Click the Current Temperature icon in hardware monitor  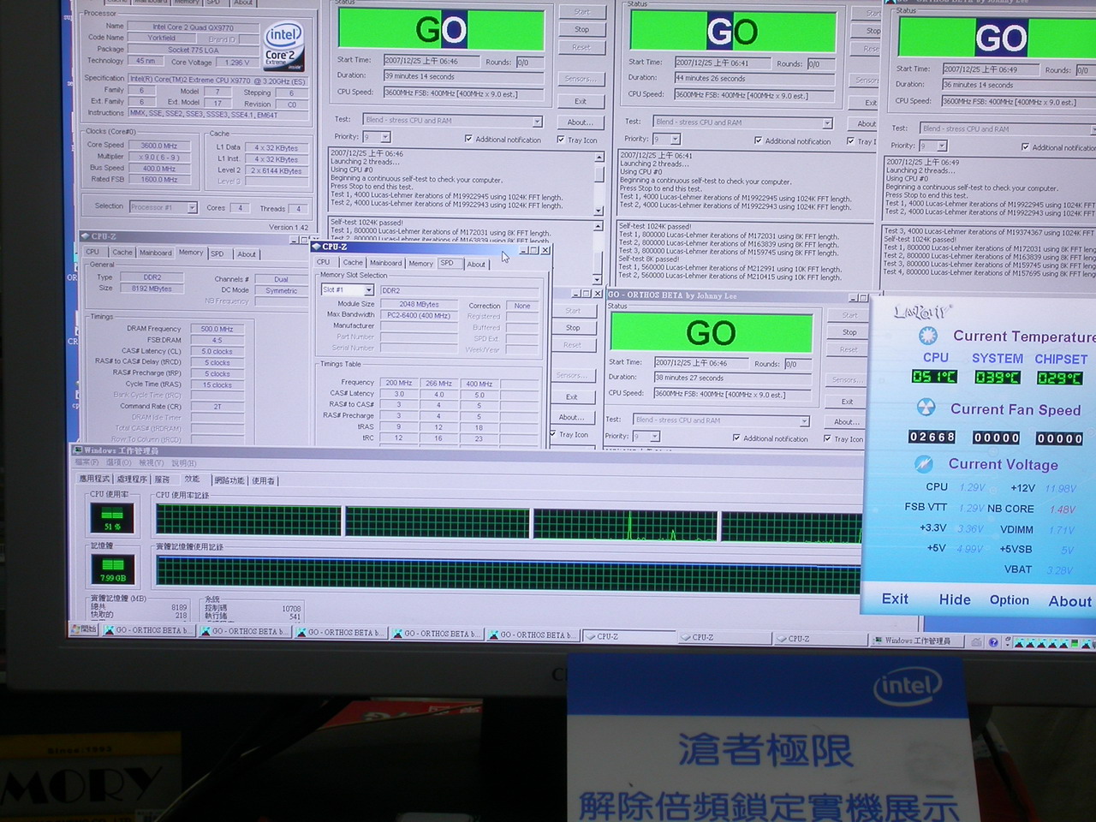[x=927, y=336]
